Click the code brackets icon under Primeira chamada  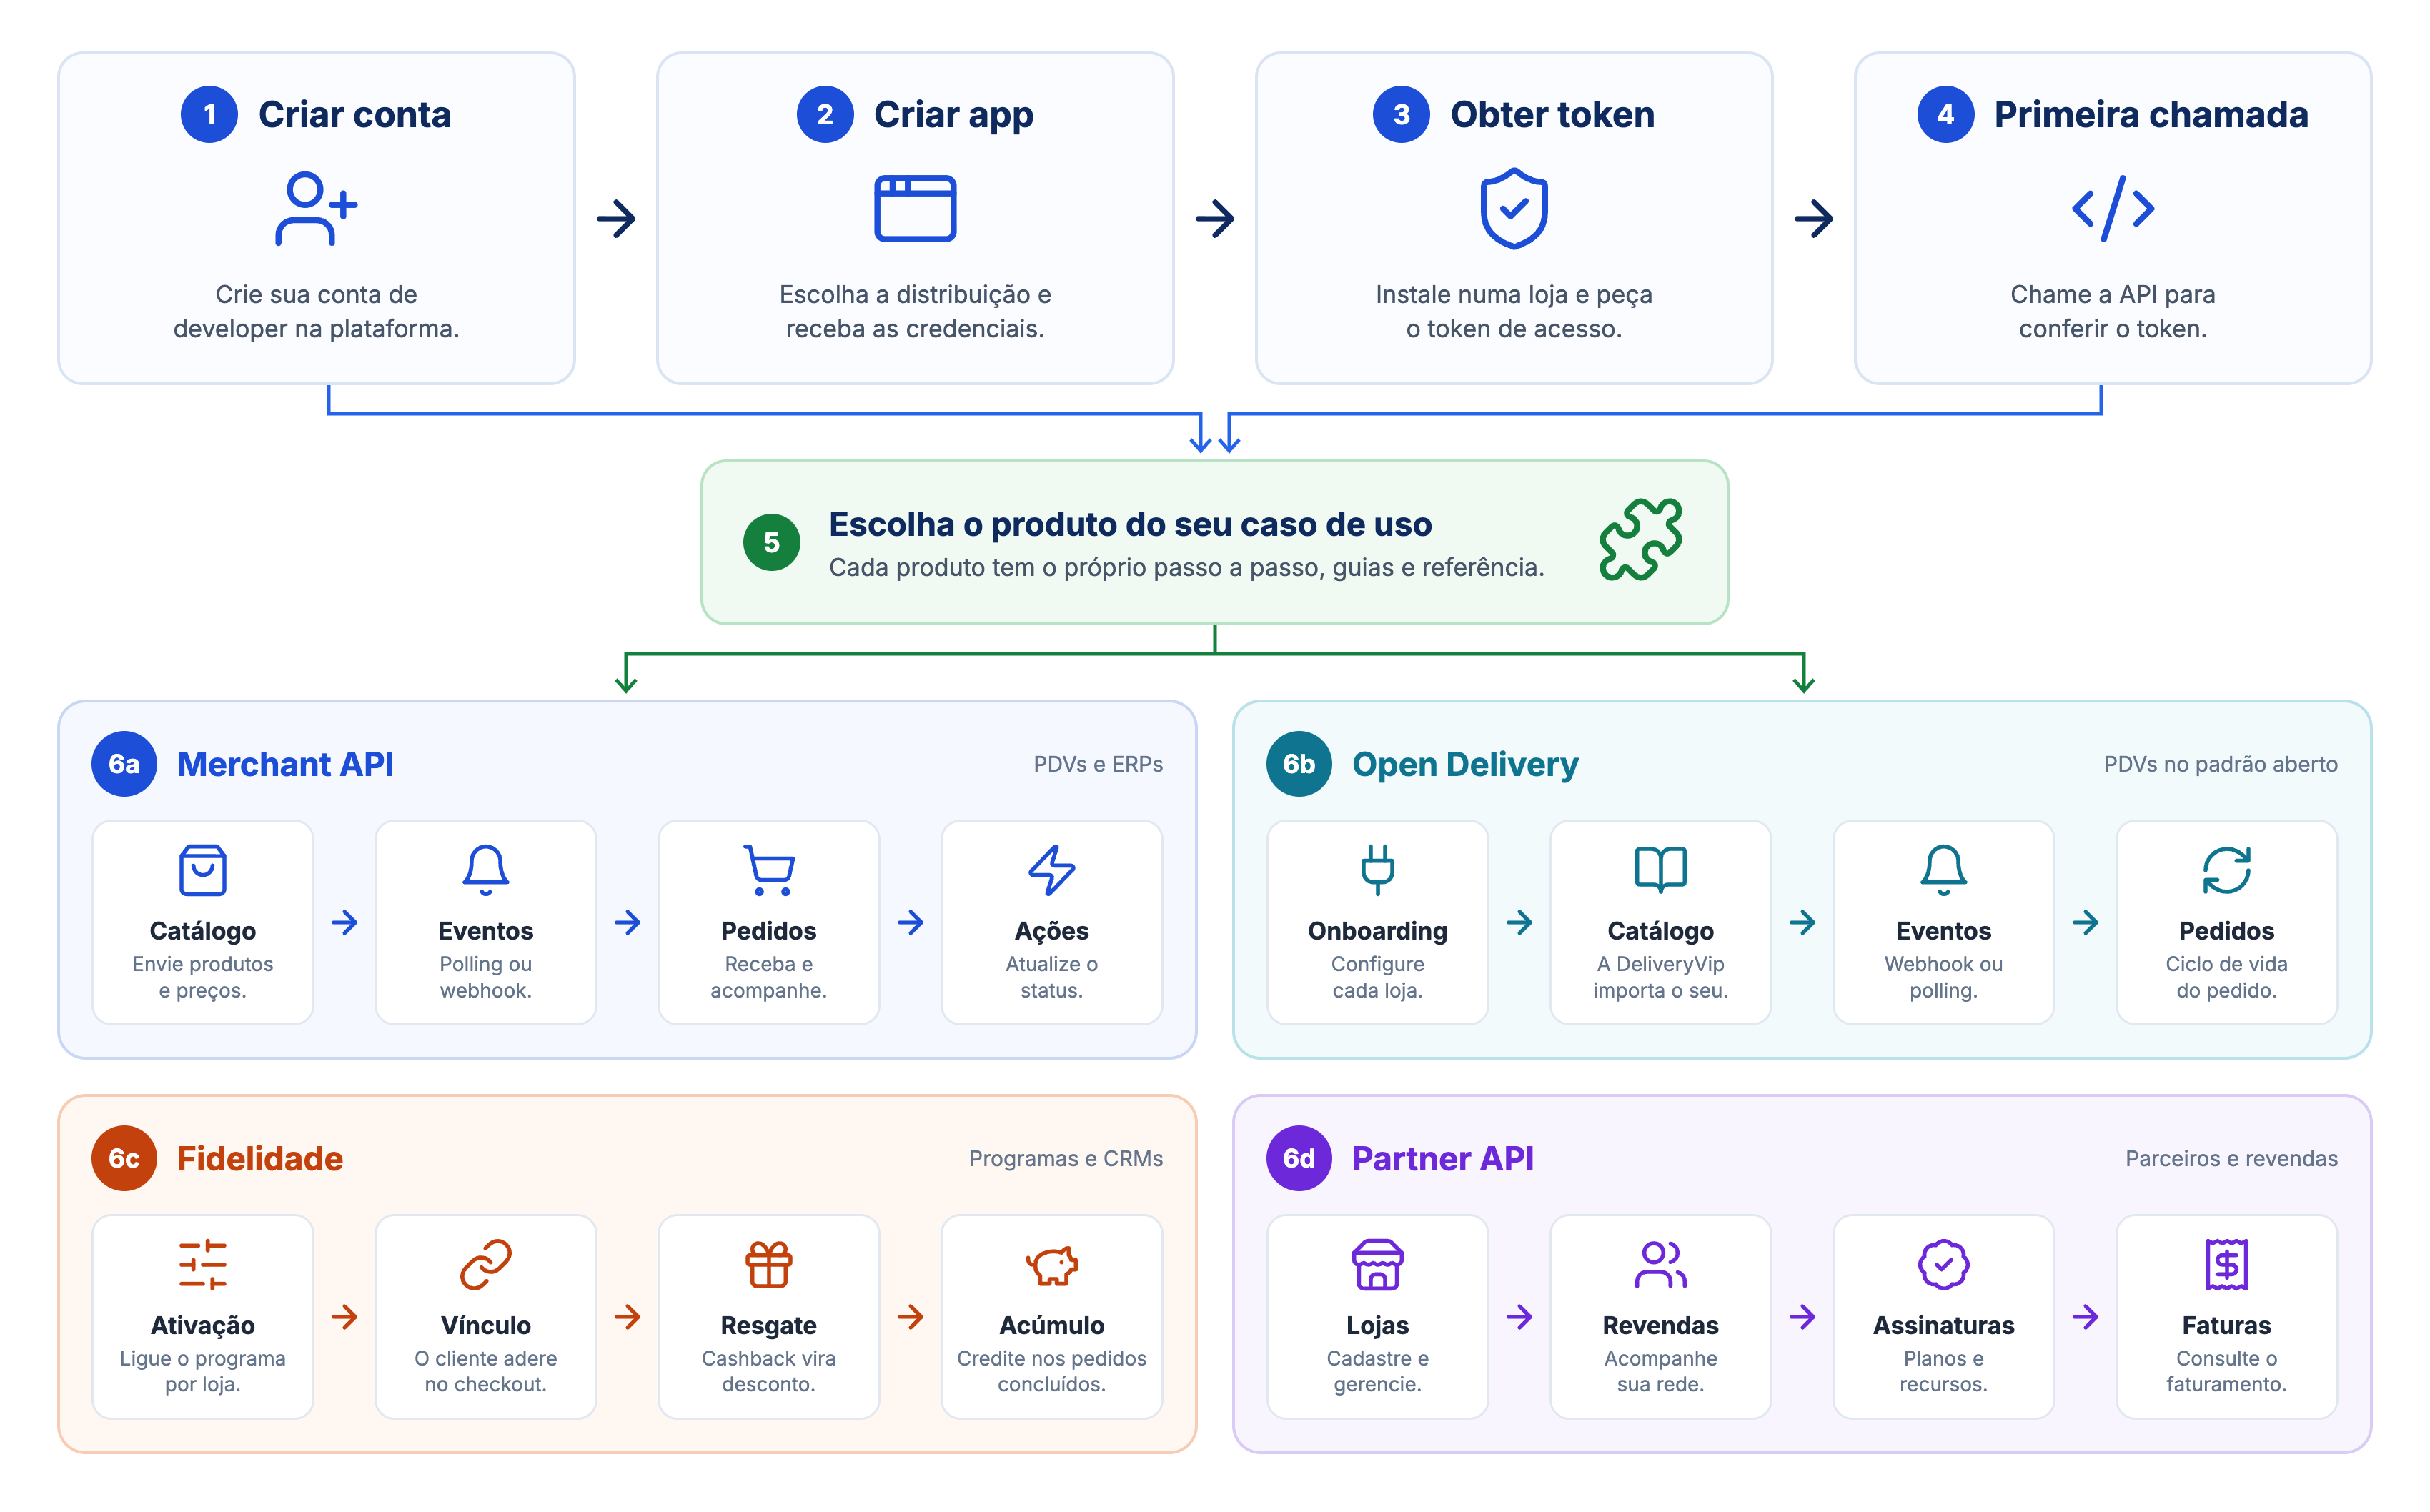(2112, 209)
